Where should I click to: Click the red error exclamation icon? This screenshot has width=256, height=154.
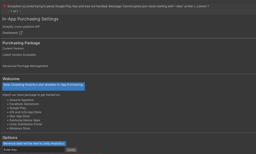(x=4, y=6)
